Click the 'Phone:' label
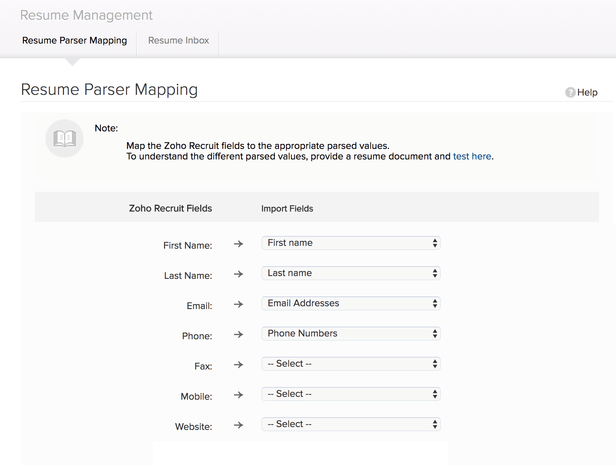 pyautogui.click(x=197, y=336)
